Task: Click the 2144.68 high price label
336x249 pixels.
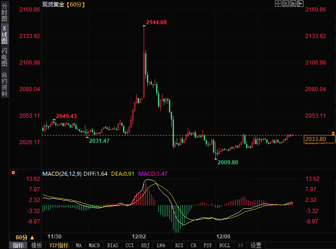Action: [x=156, y=22]
